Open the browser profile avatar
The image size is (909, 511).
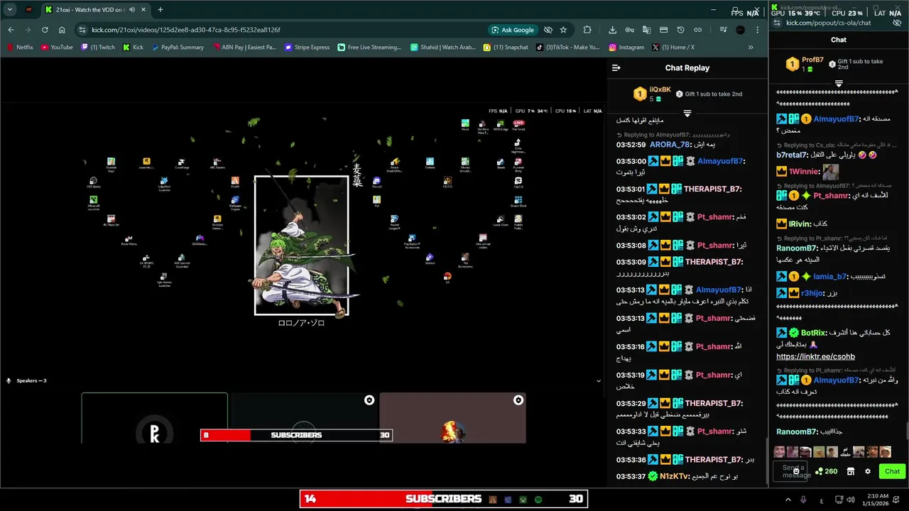pyautogui.click(x=741, y=30)
